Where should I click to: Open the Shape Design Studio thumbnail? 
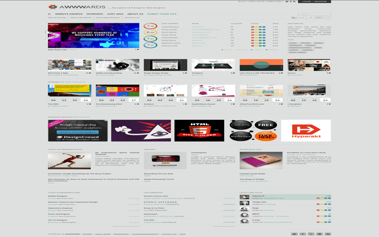pos(165,65)
